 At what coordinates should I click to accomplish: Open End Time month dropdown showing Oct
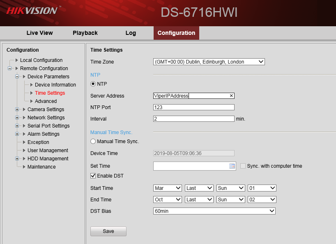168,200
